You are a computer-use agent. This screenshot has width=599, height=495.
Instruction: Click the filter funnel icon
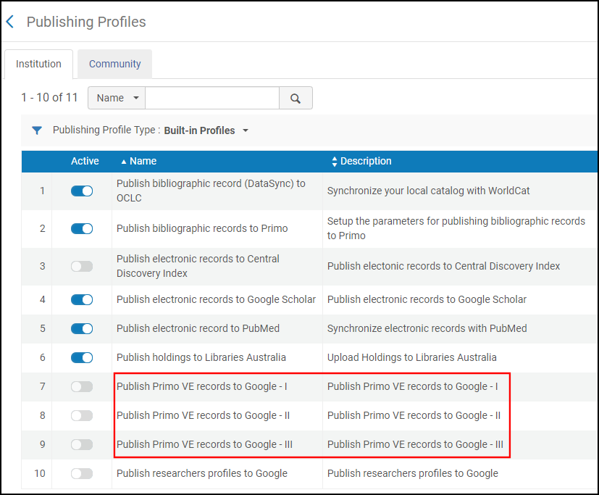click(37, 130)
